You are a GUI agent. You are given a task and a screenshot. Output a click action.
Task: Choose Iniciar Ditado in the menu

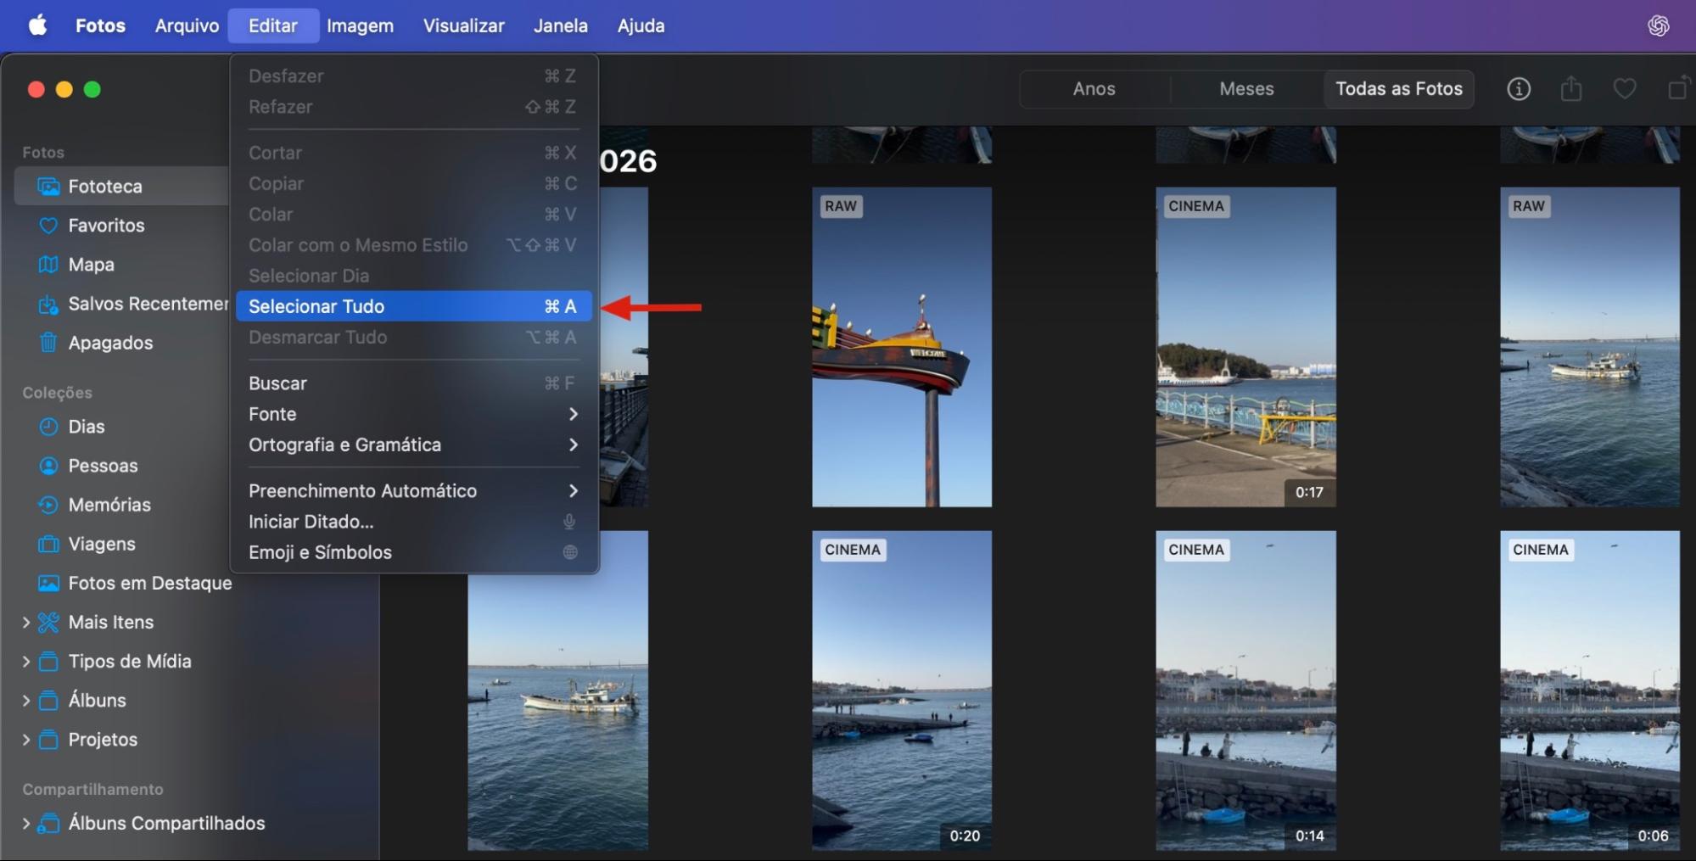click(x=414, y=522)
